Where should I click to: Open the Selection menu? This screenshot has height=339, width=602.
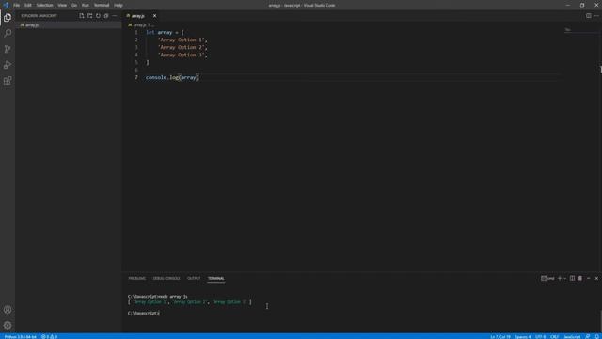[44, 6]
